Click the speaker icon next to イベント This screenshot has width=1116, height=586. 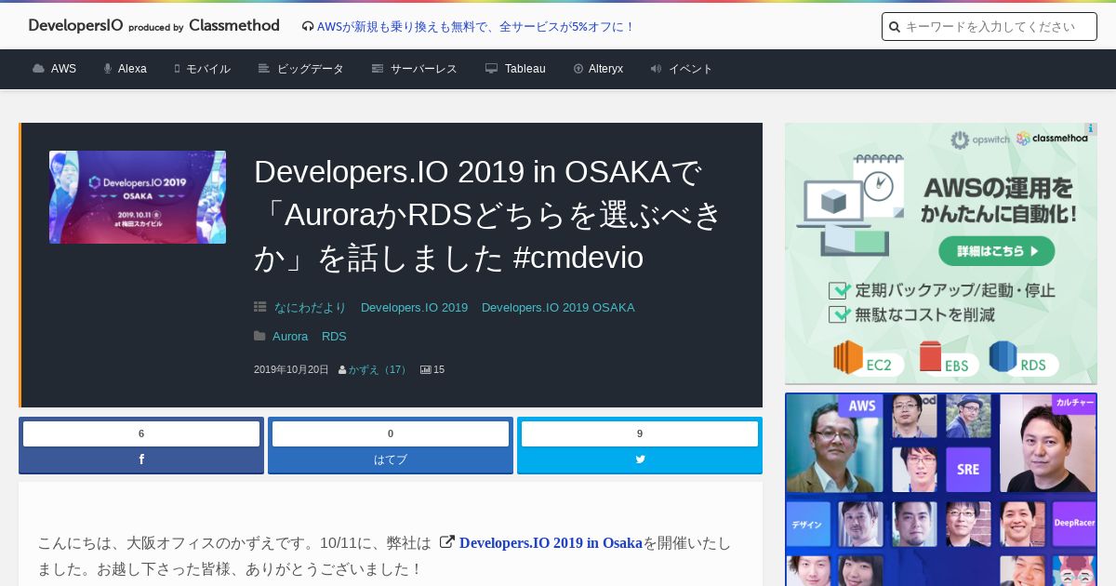(656, 69)
